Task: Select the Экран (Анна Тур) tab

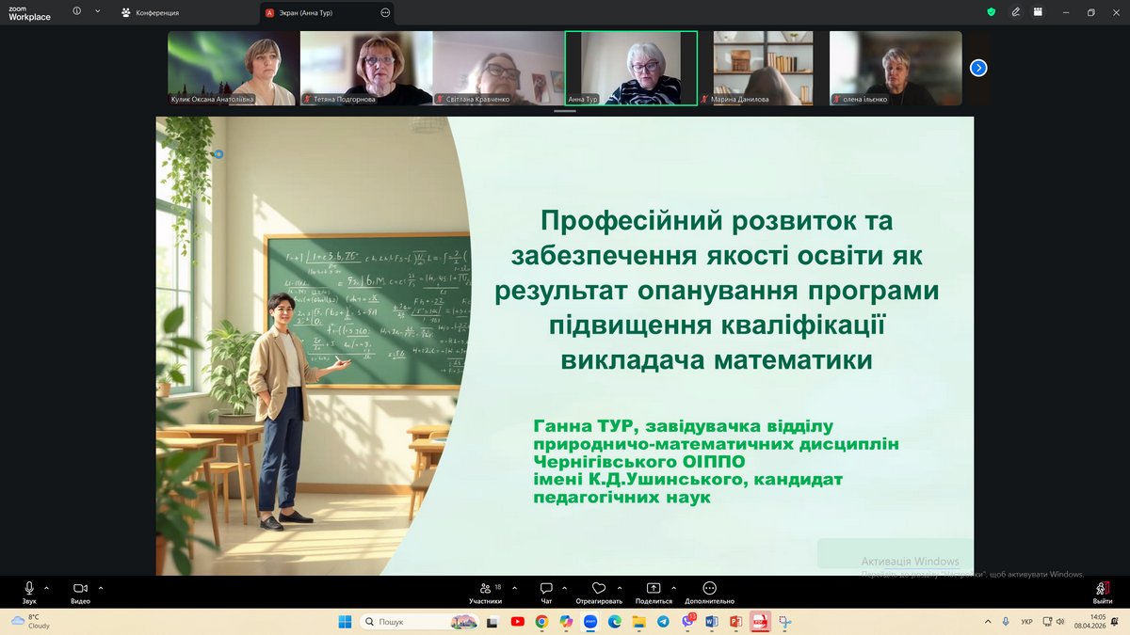Action: 320,13
